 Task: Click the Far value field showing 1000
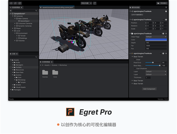(x=156, y=46)
